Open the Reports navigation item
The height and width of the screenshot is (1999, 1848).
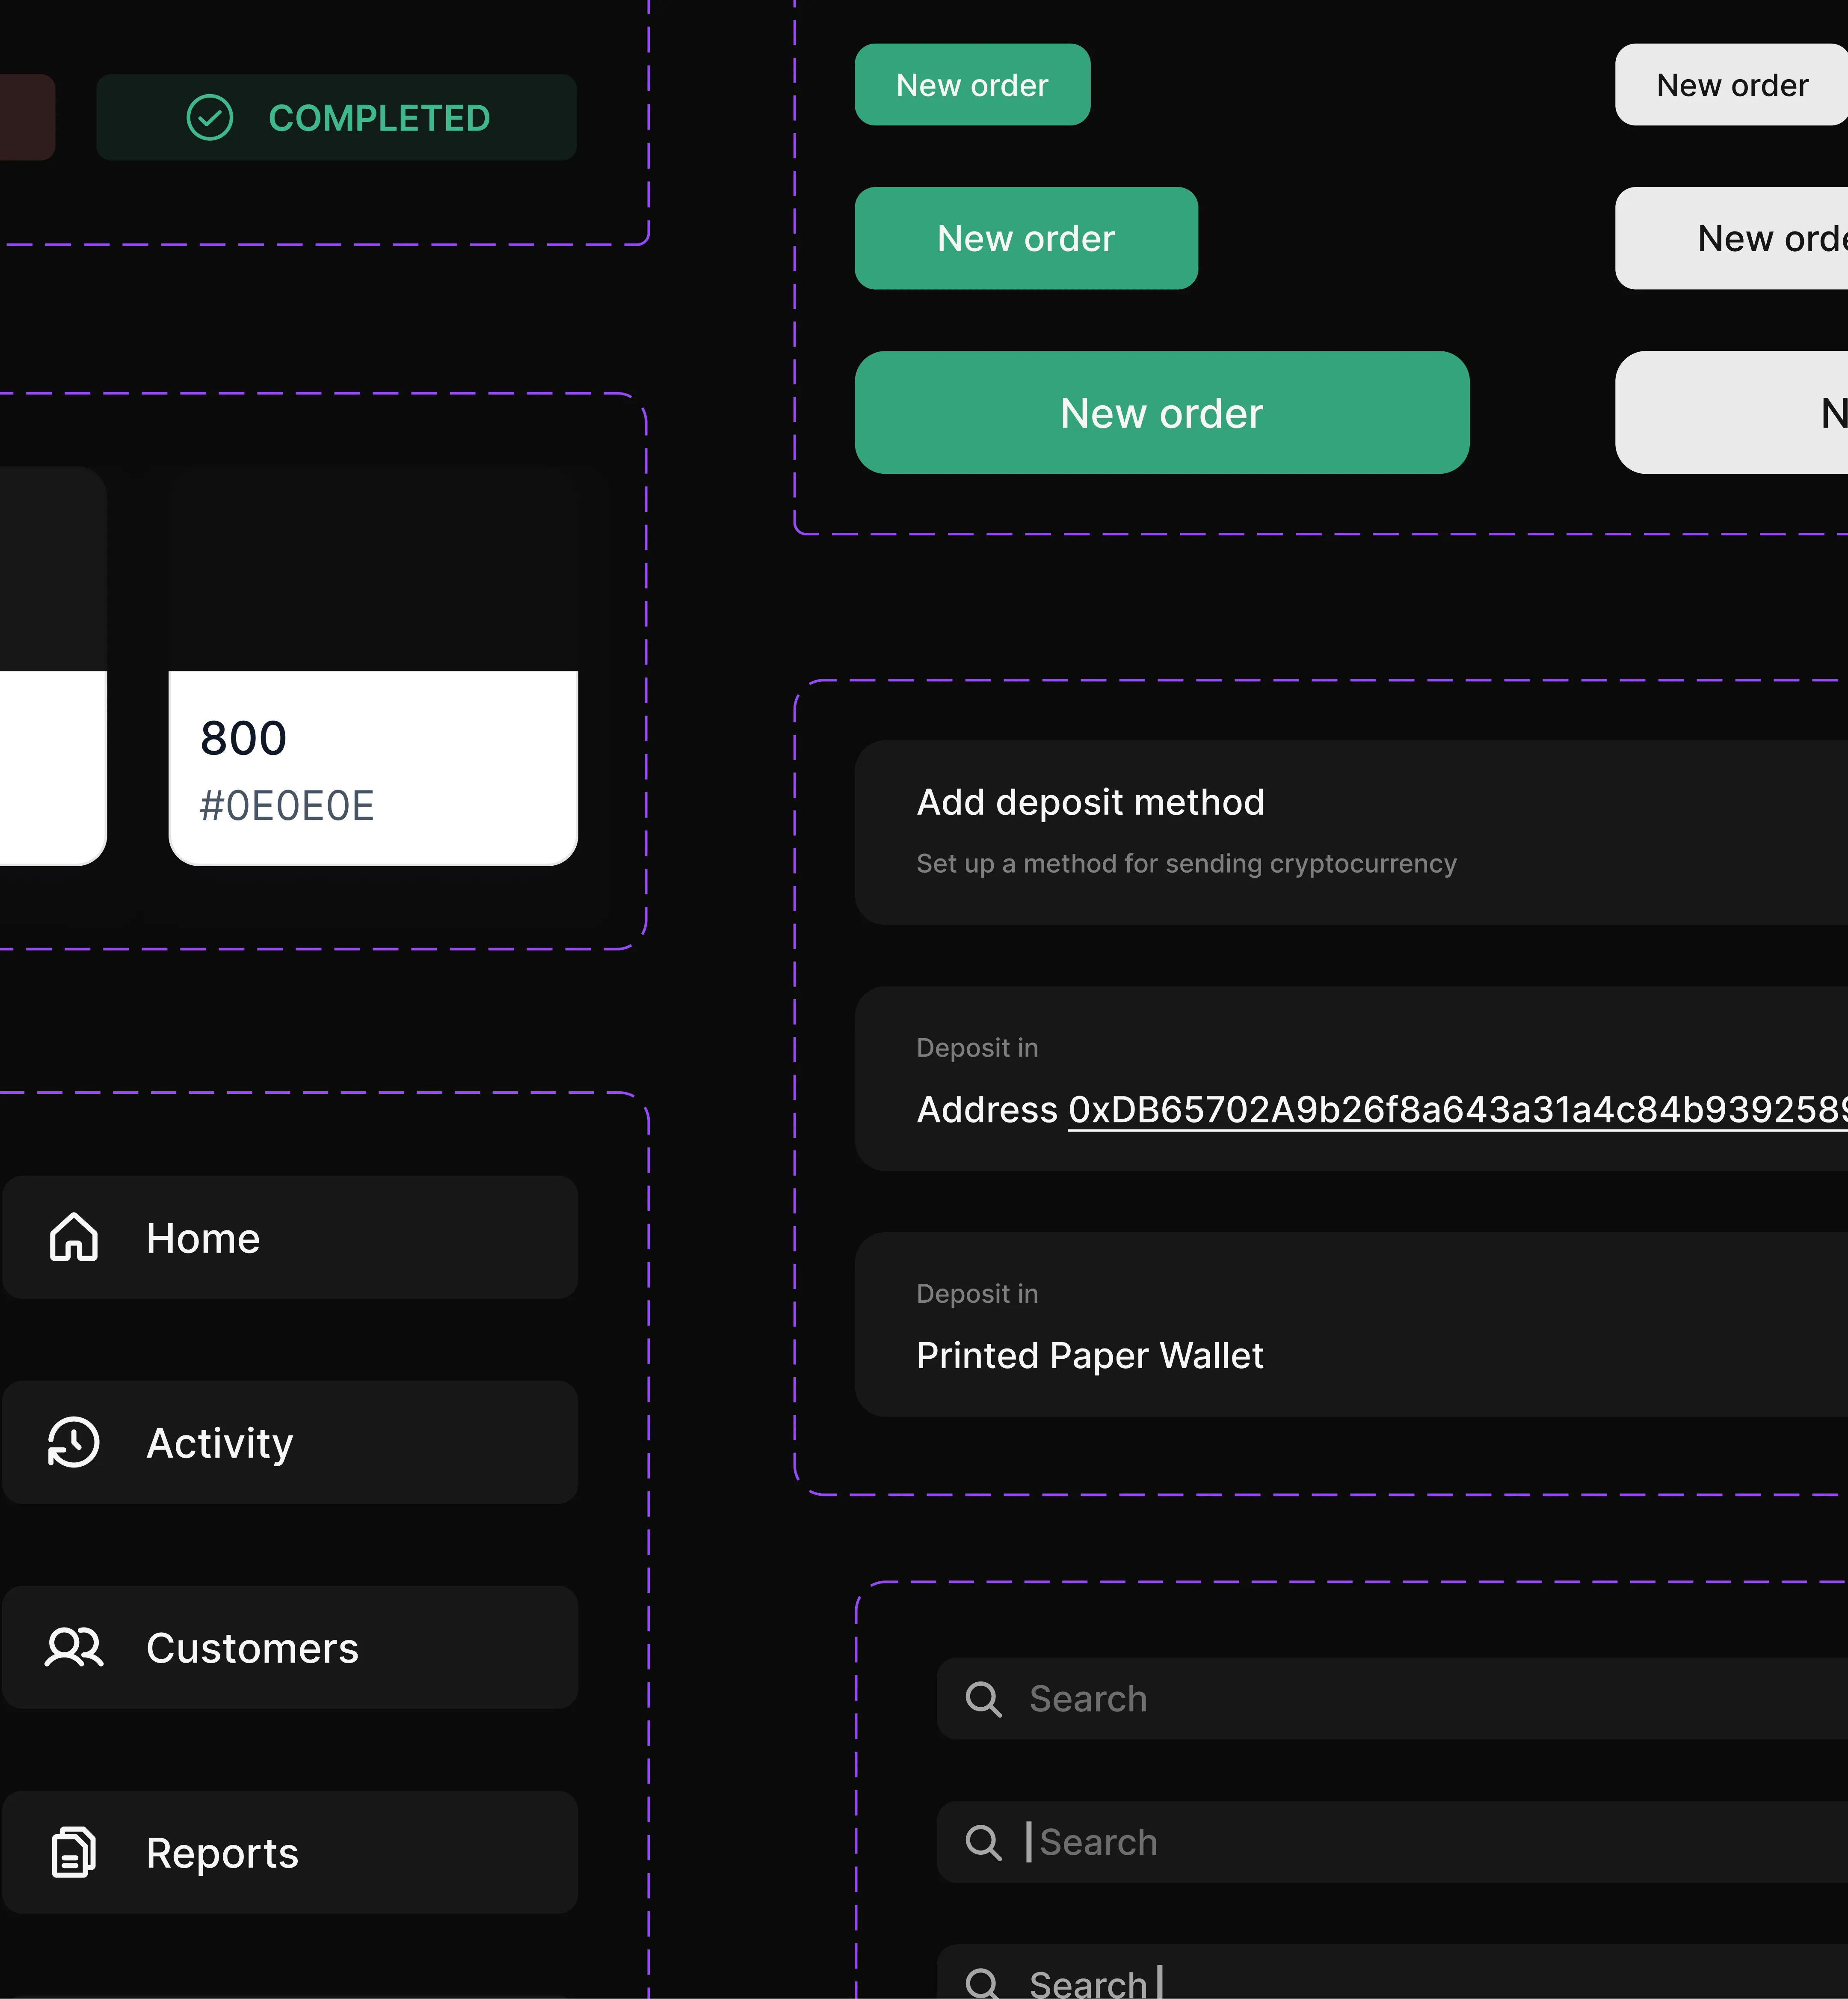(x=290, y=1852)
